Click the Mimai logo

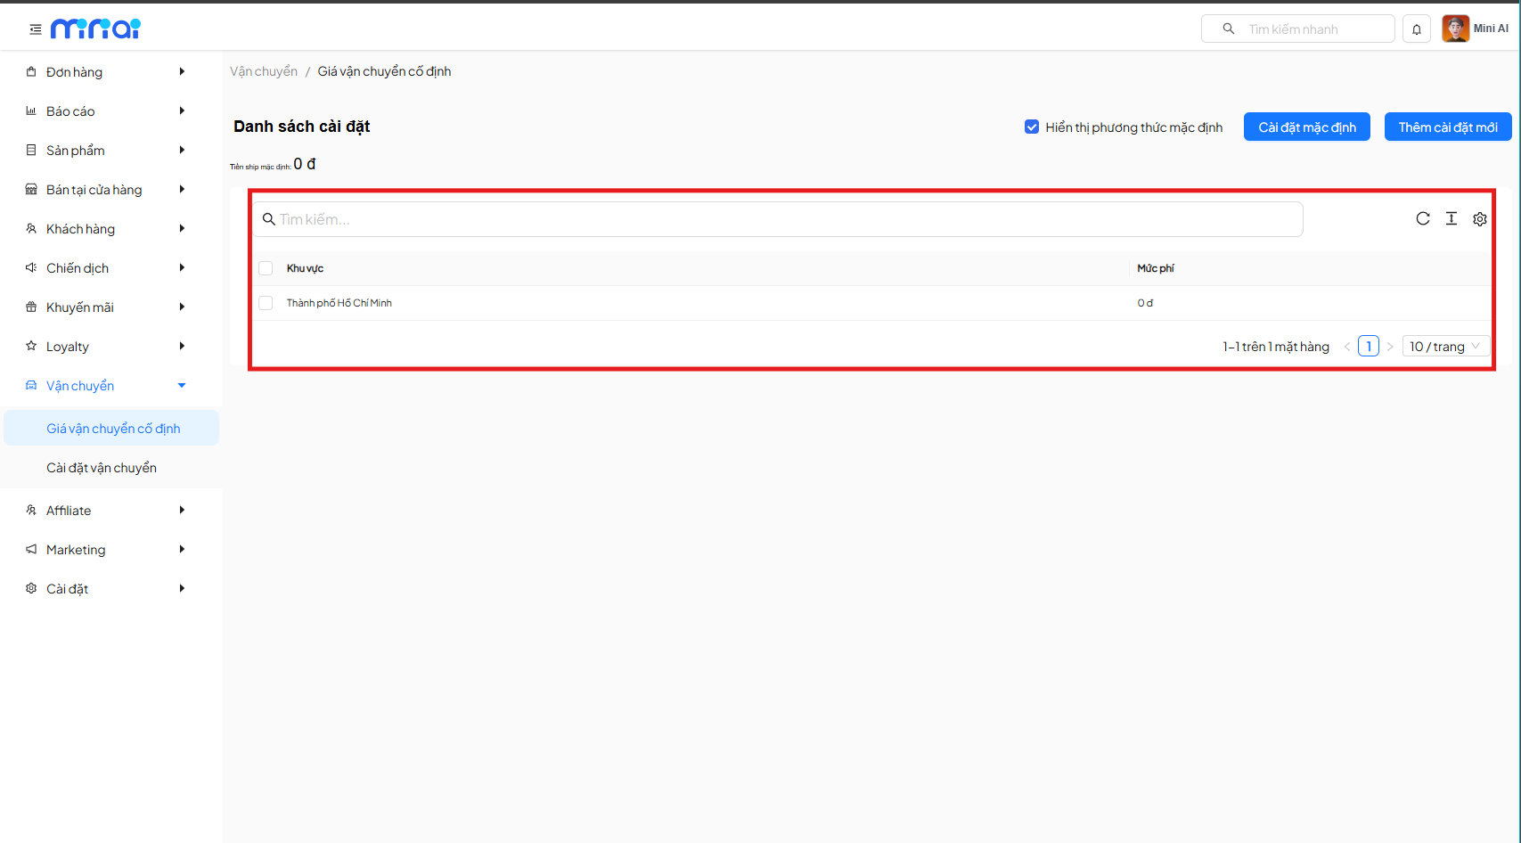(95, 29)
